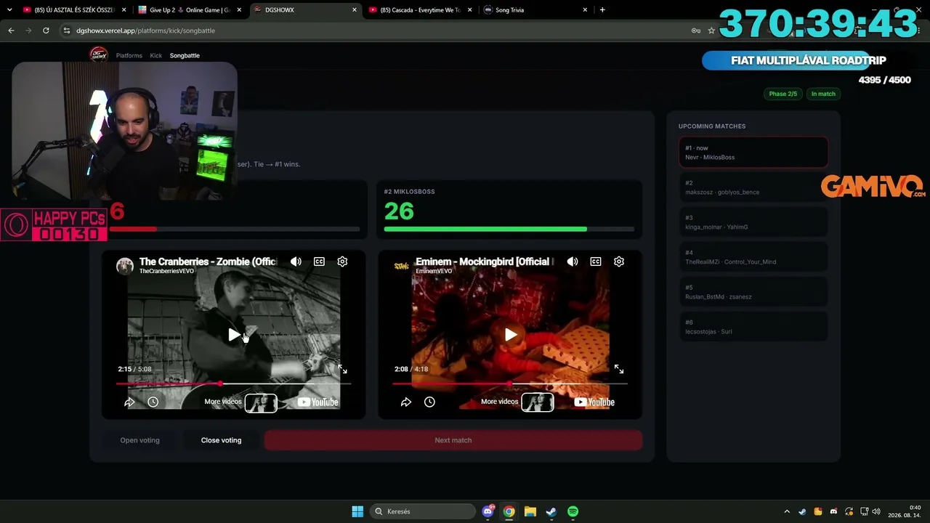
Task: Open More videos thumbnail in Mockingbird player
Action: click(538, 402)
